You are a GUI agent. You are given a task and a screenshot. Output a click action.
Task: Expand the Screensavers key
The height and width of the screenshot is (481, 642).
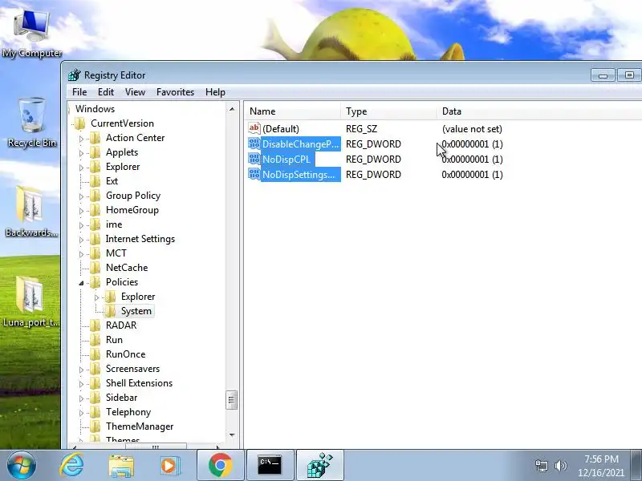tap(81, 370)
